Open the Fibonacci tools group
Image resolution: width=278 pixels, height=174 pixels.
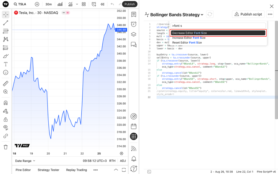6,31
